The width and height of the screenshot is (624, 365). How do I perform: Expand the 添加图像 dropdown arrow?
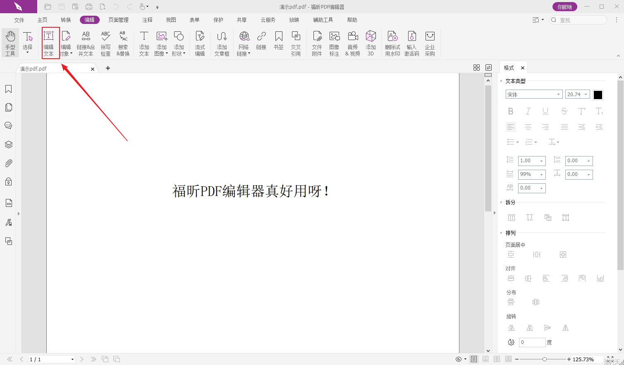click(x=167, y=54)
